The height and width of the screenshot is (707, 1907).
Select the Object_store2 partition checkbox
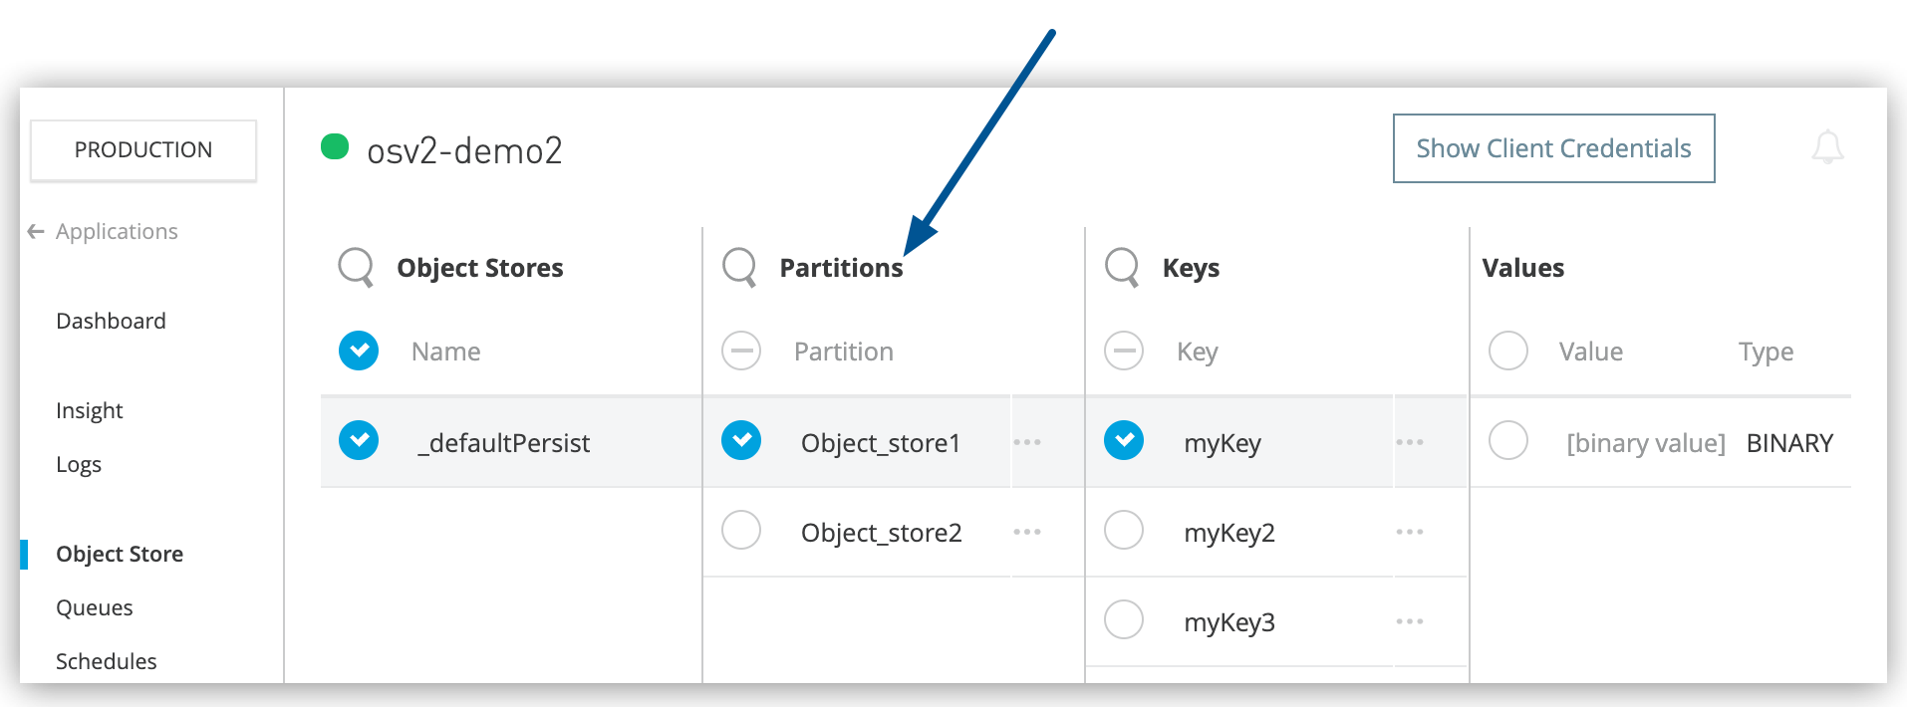coord(740,531)
